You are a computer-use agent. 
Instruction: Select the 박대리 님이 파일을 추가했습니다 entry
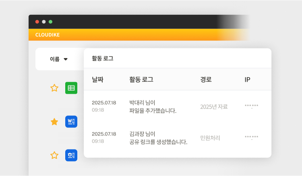153,107
